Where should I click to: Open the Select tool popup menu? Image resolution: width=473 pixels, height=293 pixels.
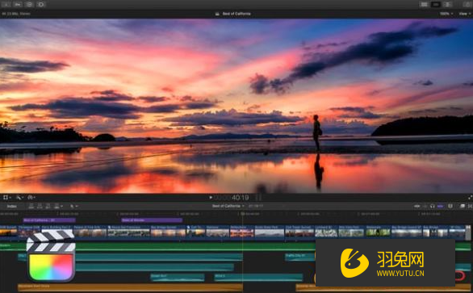coord(74,207)
